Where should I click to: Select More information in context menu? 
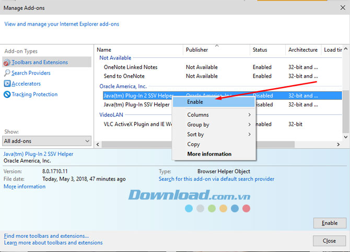(209, 154)
